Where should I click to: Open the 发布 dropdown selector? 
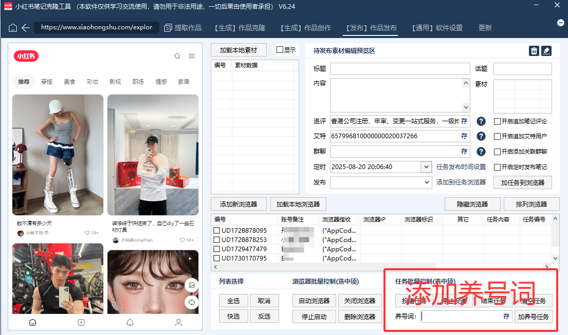click(x=426, y=182)
